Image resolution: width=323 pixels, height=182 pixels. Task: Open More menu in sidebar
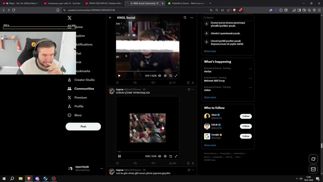click(x=75, y=115)
